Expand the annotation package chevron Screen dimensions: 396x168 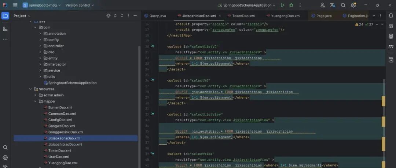pyautogui.click(x=40, y=34)
